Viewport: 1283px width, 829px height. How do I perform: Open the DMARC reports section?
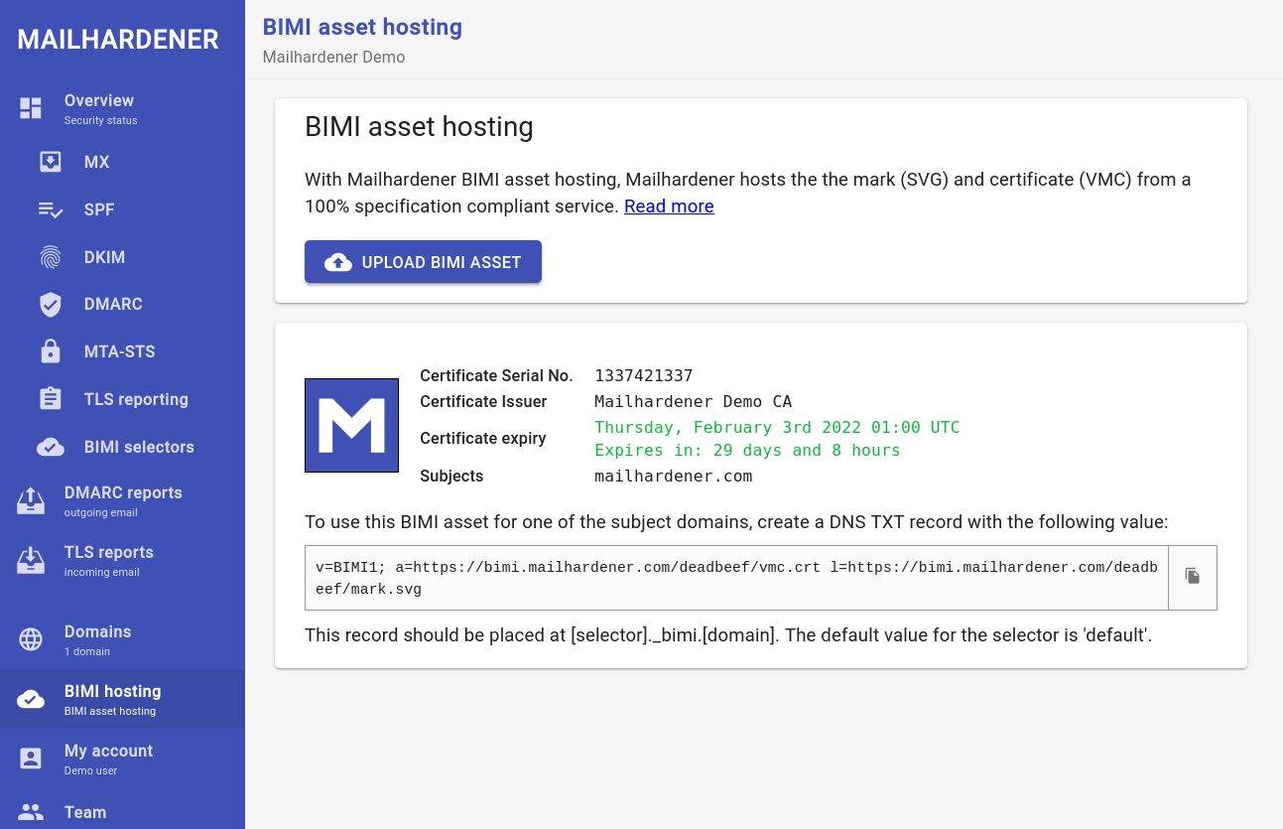click(x=122, y=501)
